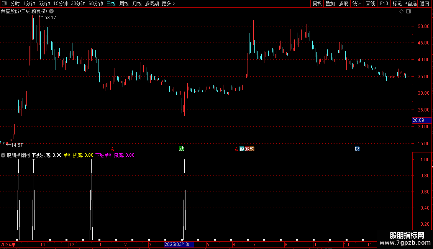Add stock with +自选
This screenshot has height=249, width=433.
(x=411, y=3)
